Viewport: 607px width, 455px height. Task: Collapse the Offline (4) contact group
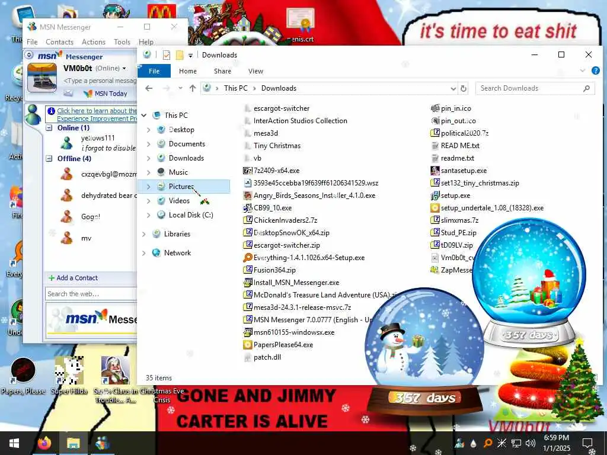pyautogui.click(x=49, y=158)
